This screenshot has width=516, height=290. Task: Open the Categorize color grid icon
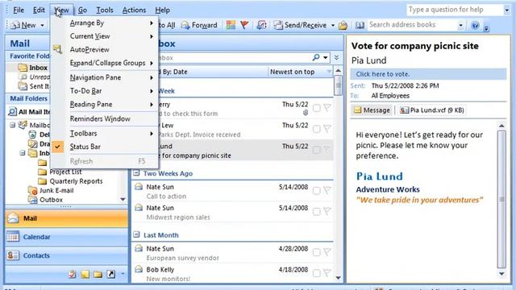pyautogui.click(x=231, y=25)
